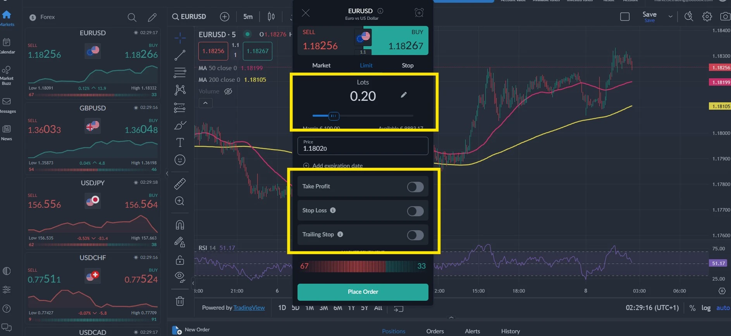Open the 5m timeframe dropdown
731x336 pixels.
pos(248,17)
